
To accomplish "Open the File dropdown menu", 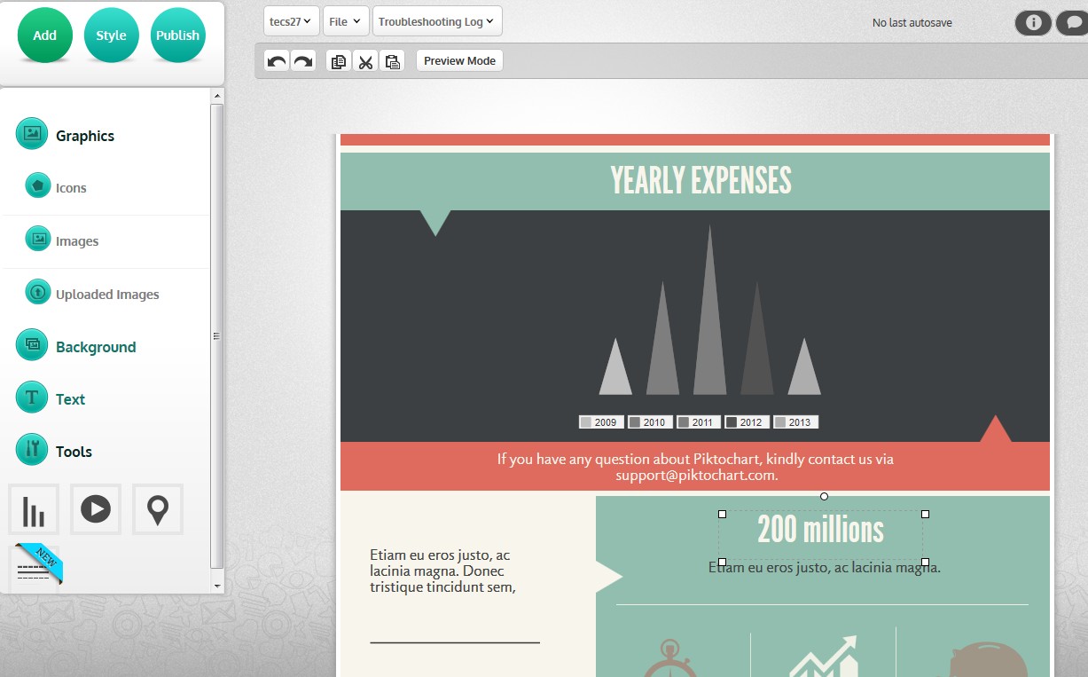I will coord(345,21).
